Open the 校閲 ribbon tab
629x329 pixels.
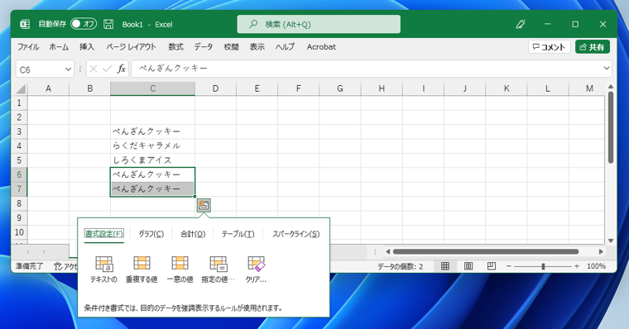[x=231, y=47]
